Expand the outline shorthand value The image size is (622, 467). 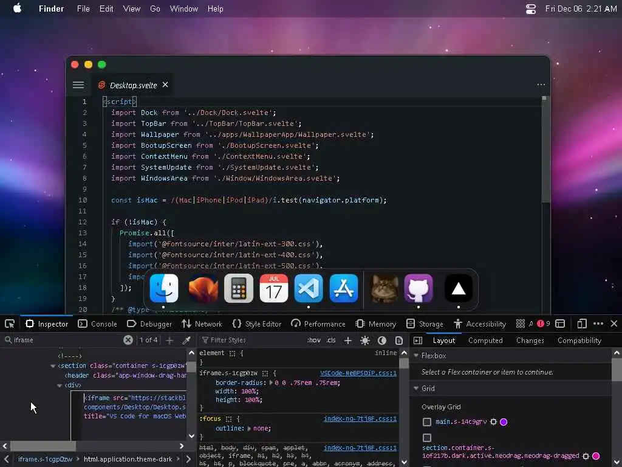pyautogui.click(x=249, y=429)
